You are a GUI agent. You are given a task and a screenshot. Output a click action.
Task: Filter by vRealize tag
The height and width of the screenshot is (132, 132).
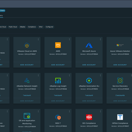click(x=23, y=27)
